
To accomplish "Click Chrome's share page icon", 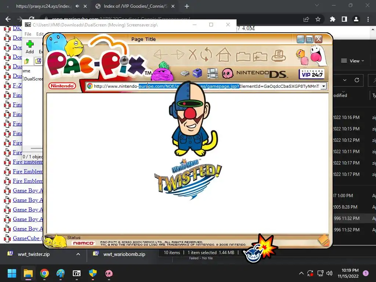I will coord(306,19).
